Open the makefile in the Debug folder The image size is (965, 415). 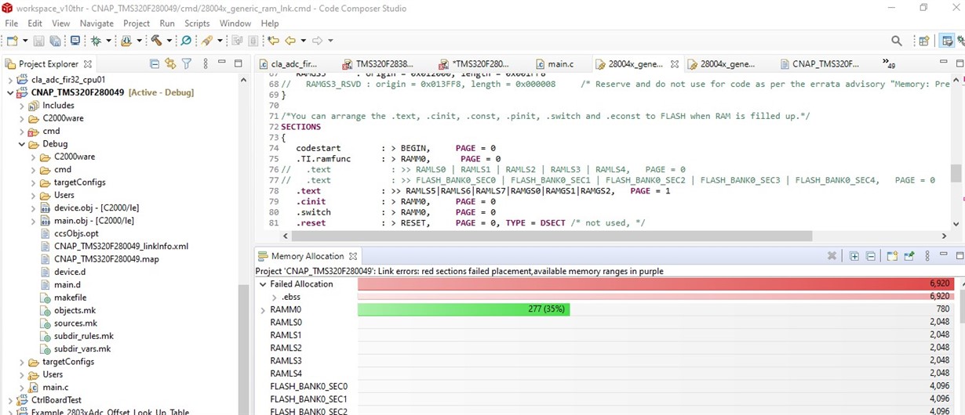(70, 298)
